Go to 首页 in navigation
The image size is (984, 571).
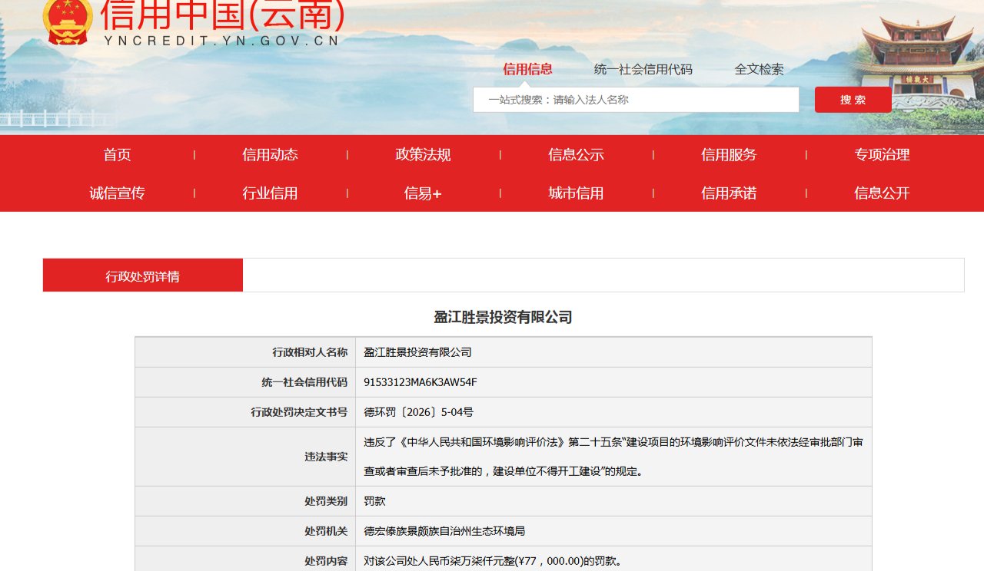tap(118, 154)
